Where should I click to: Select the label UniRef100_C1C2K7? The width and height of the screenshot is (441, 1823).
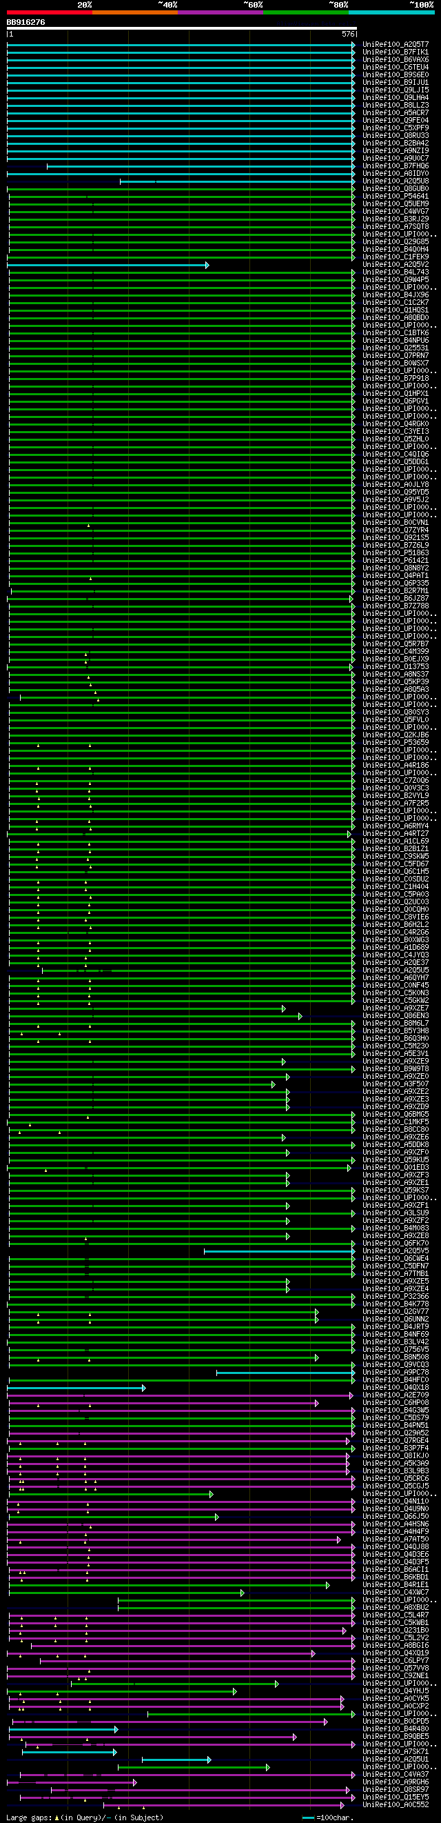396,303
